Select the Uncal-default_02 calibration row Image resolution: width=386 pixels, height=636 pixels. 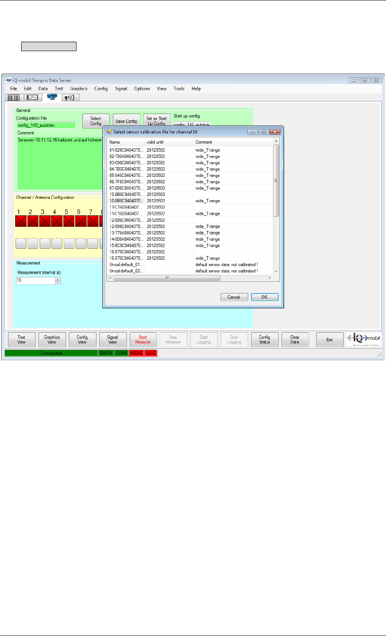pos(190,271)
